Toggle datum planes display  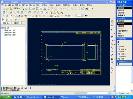coord(51,12)
